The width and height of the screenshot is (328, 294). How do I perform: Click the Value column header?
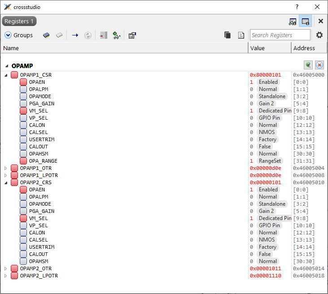[x=270, y=48]
